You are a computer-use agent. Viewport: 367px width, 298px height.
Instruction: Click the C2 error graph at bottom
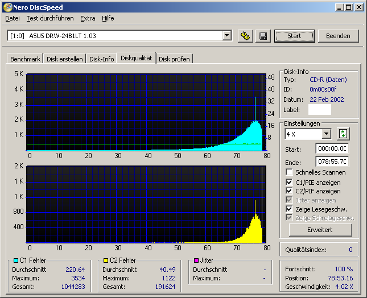point(146,204)
